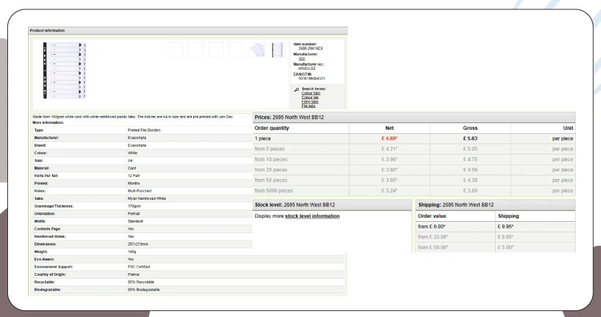Screen dimensions: 601x317
Task: Follow the 'Filing tabs' search term link
Action: pos(310,102)
